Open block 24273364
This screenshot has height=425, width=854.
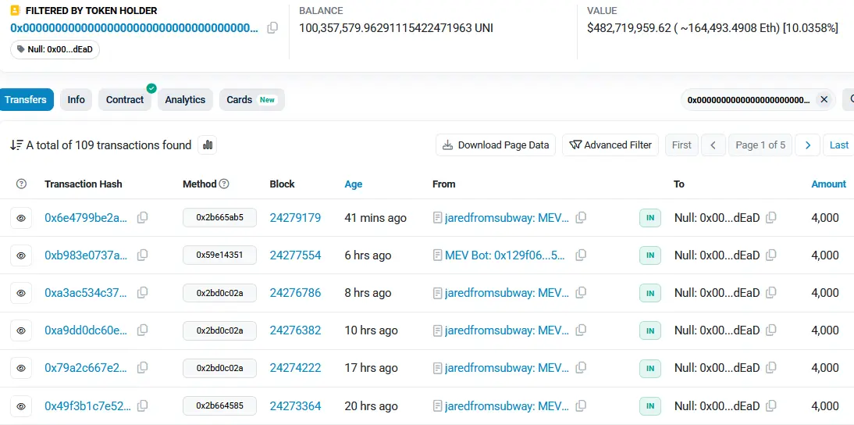point(295,406)
